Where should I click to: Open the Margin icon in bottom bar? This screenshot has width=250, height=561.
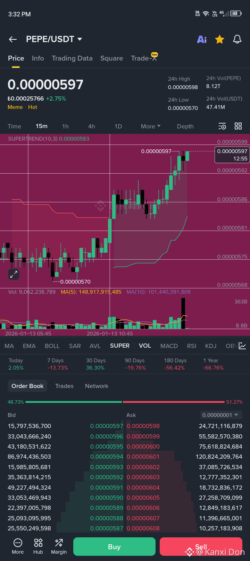coord(59,546)
